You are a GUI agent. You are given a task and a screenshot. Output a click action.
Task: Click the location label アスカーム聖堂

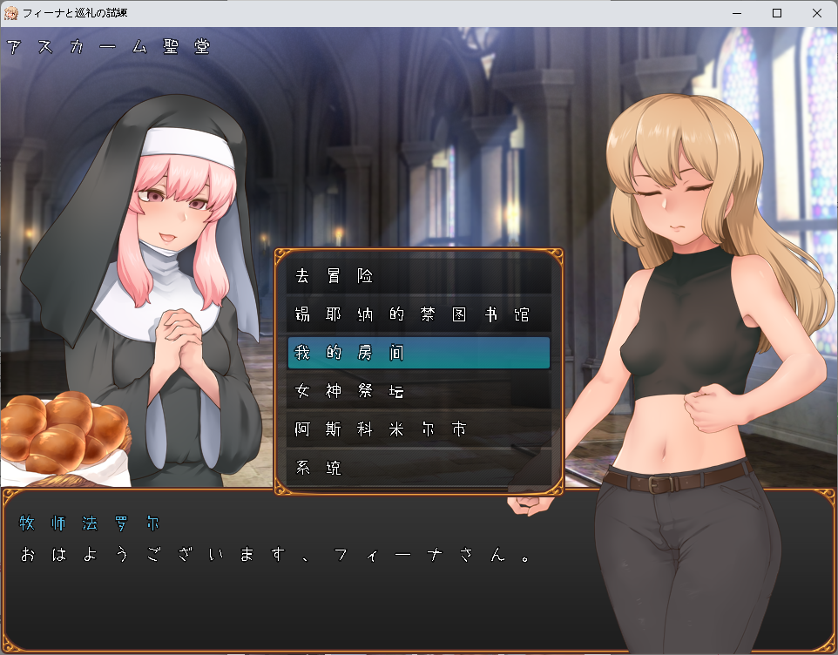109,47
